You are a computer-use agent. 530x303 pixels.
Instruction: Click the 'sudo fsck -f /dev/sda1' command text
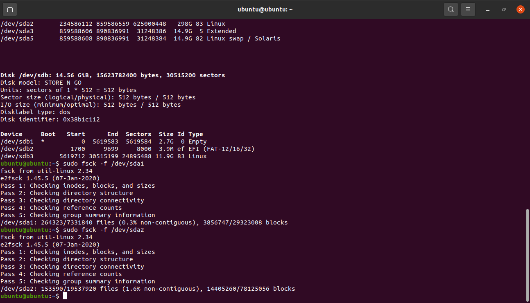[103, 164]
